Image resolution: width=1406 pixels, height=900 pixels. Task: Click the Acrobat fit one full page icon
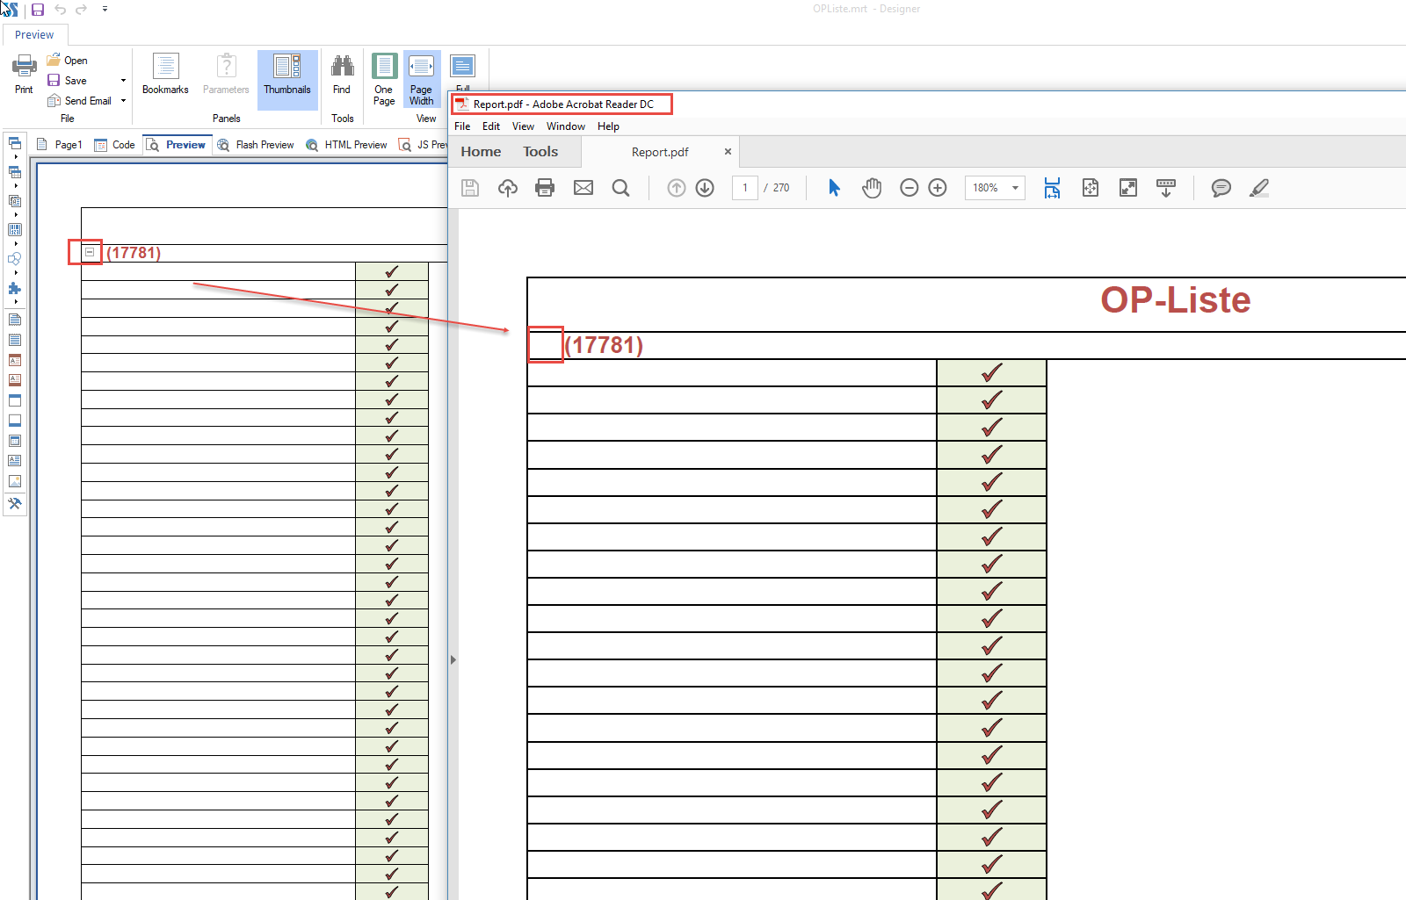(x=1091, y=188)
